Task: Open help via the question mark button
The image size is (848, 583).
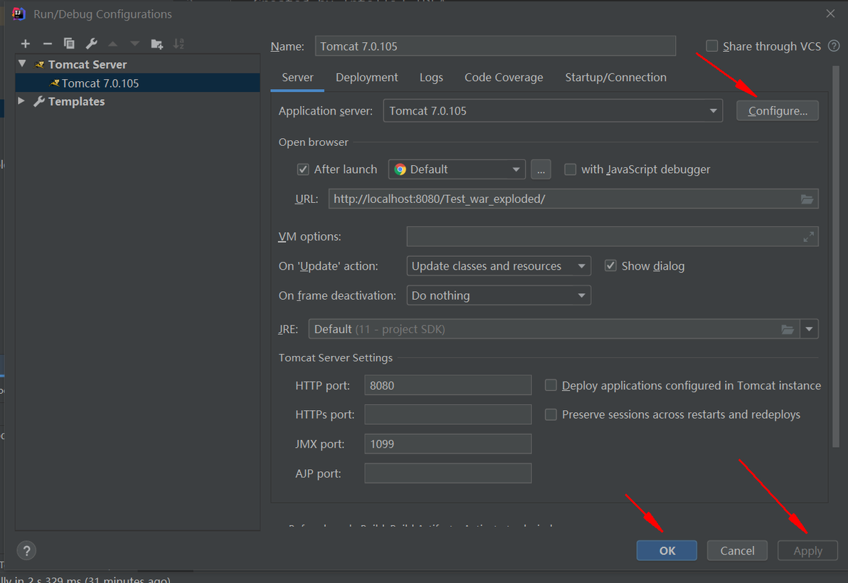Action: coord(26,550)
